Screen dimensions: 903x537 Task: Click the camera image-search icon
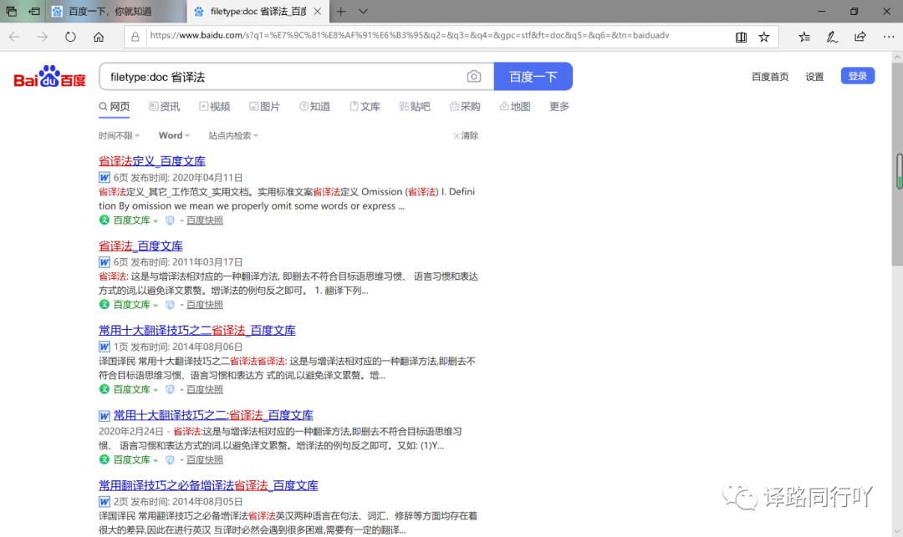[x=473, y=77]
